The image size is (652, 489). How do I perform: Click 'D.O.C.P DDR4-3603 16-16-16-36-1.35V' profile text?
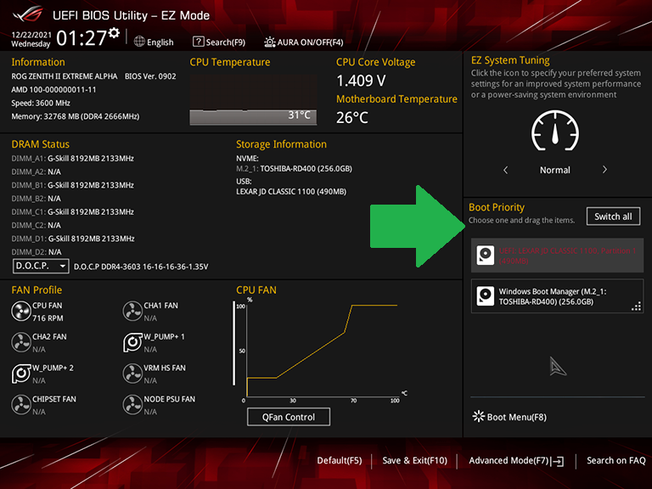[x=141, y=267]
